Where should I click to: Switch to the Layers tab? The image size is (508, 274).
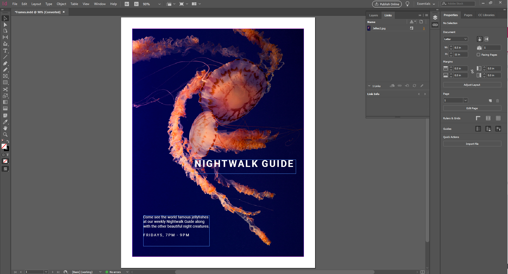click(373, 15)
